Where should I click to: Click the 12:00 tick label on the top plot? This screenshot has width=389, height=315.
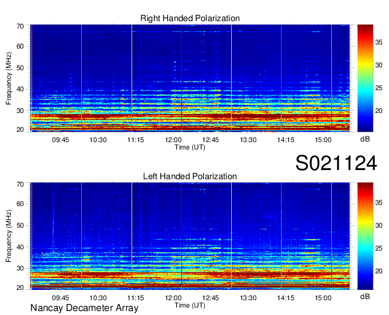click(173, 140)
